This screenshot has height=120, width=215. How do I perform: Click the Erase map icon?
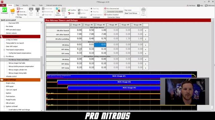click(43, 15)
